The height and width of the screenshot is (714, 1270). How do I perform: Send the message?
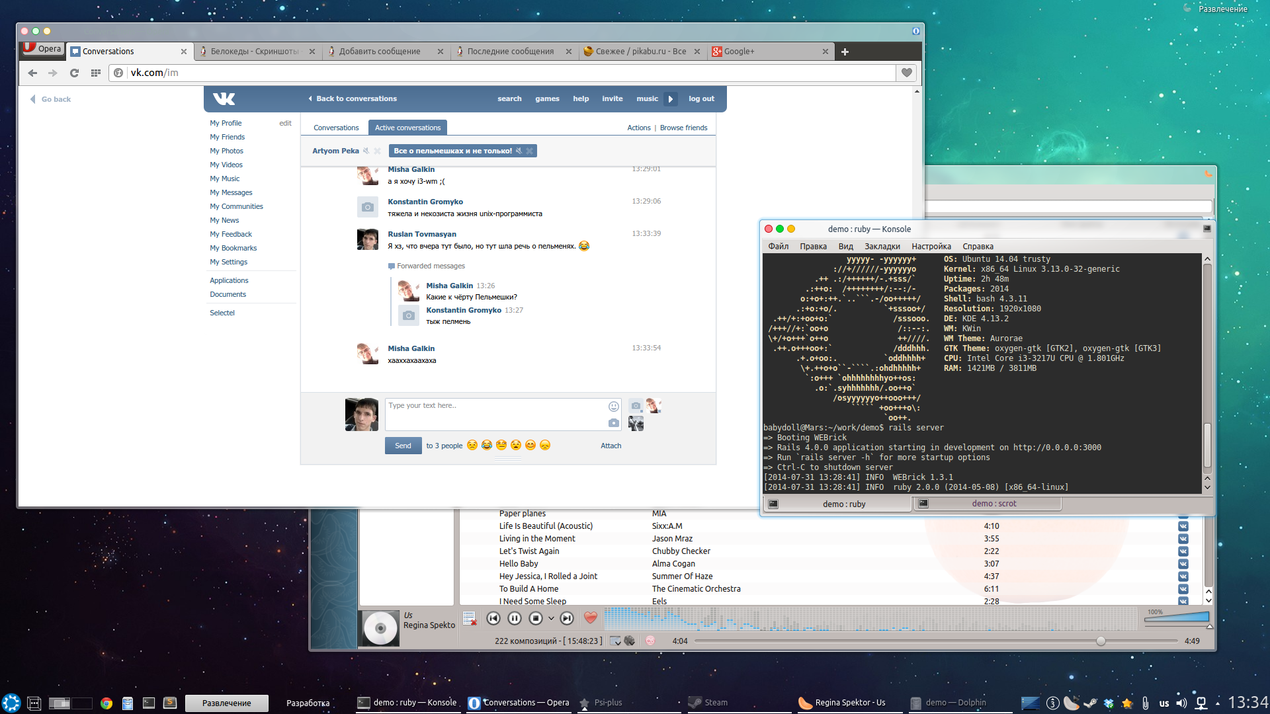click(403, 446)
